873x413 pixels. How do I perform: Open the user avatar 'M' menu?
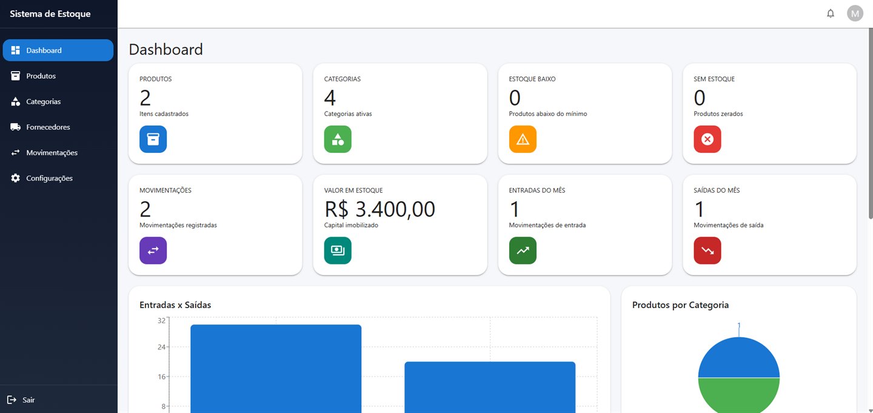pyautogui.click(x=855, y=13)
